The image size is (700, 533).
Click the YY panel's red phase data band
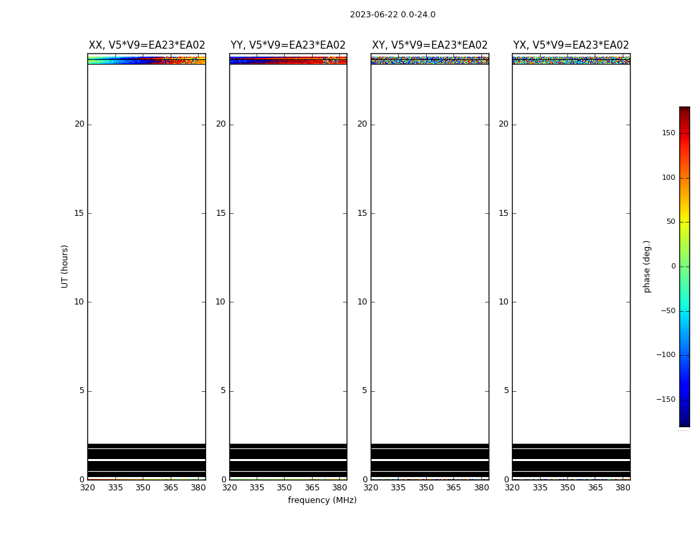[x=288, y=60]
